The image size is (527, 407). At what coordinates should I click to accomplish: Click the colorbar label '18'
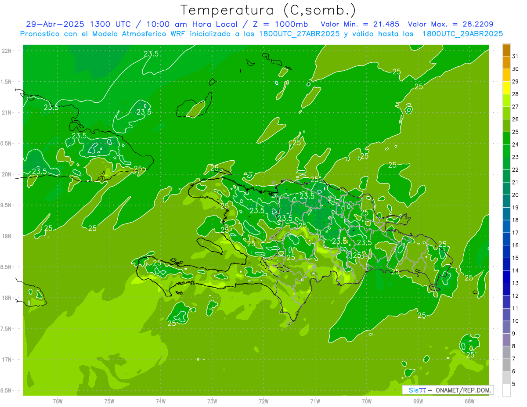pyautogui.click(x=516, y=220)
